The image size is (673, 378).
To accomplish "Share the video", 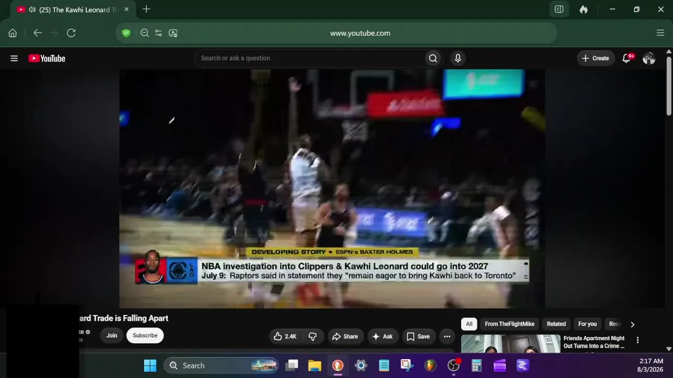I will click(x=344, y=337).
